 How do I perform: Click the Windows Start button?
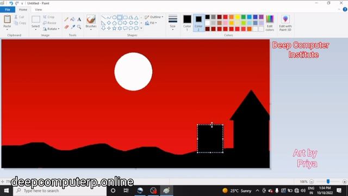click(6, 191)
